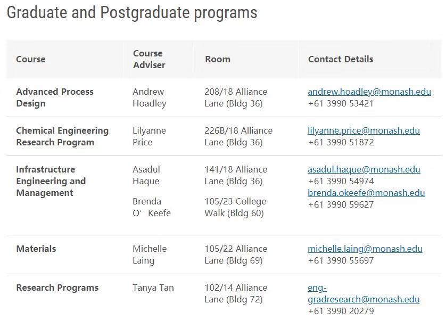Select the Infrastructure Engineering and Management cell

[51, 181]
